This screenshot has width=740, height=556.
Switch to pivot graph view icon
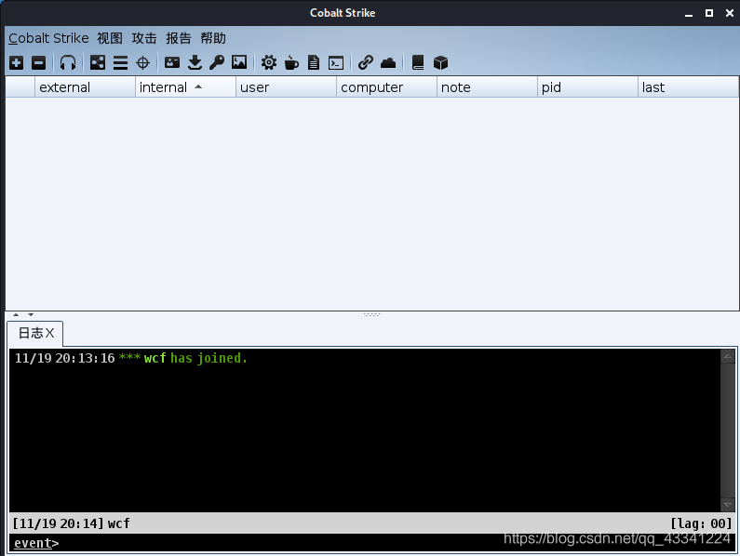(x=98, y=62)
